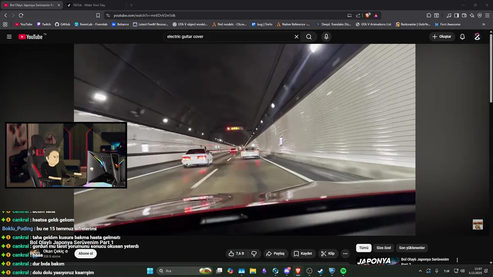Open File Explorer from the taskbar
Screen dimensions: 493x277
coord(253,271)
